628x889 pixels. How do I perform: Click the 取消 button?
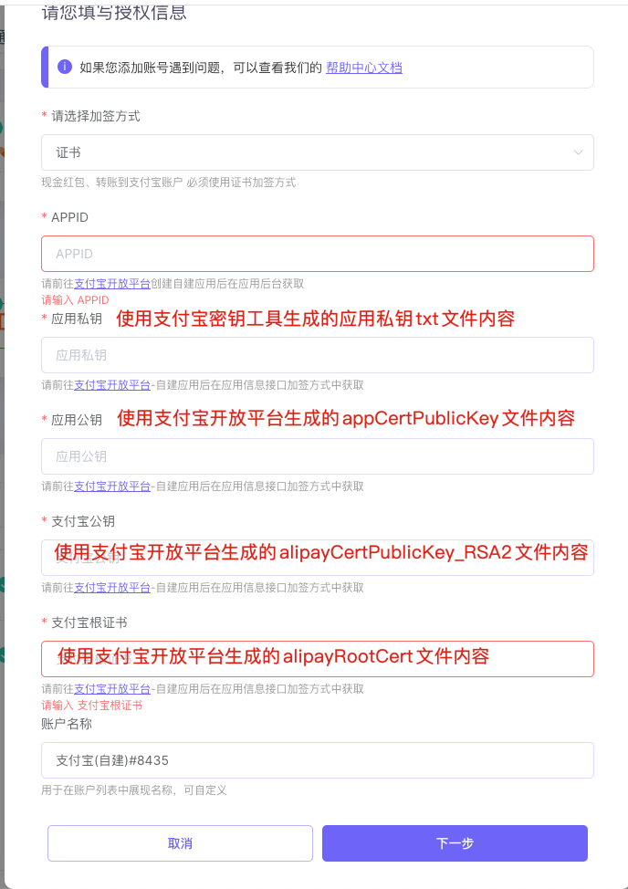(x=180, y=843)
